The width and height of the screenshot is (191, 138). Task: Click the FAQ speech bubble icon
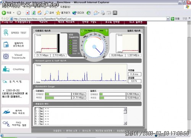[6, 124]
